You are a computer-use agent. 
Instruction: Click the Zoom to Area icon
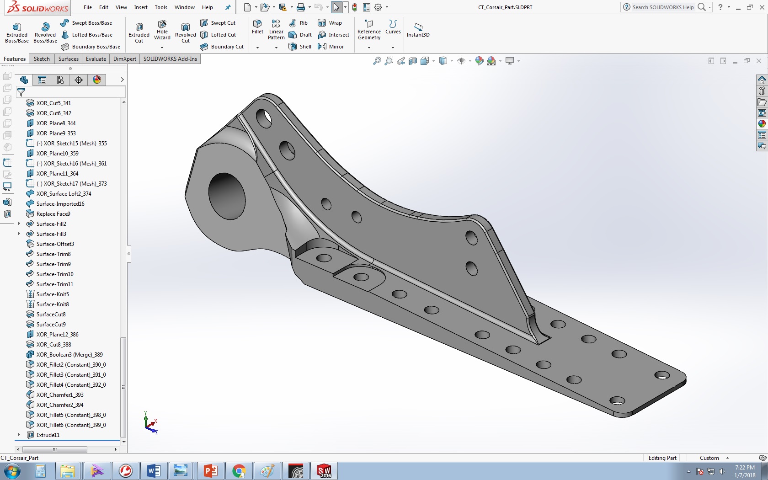[x=389, y=61]
